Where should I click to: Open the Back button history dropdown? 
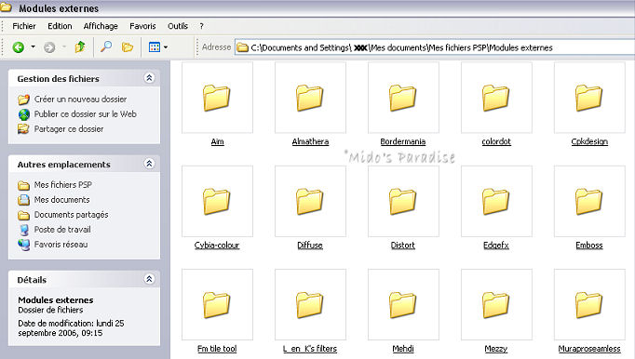[x=34, y=47]
